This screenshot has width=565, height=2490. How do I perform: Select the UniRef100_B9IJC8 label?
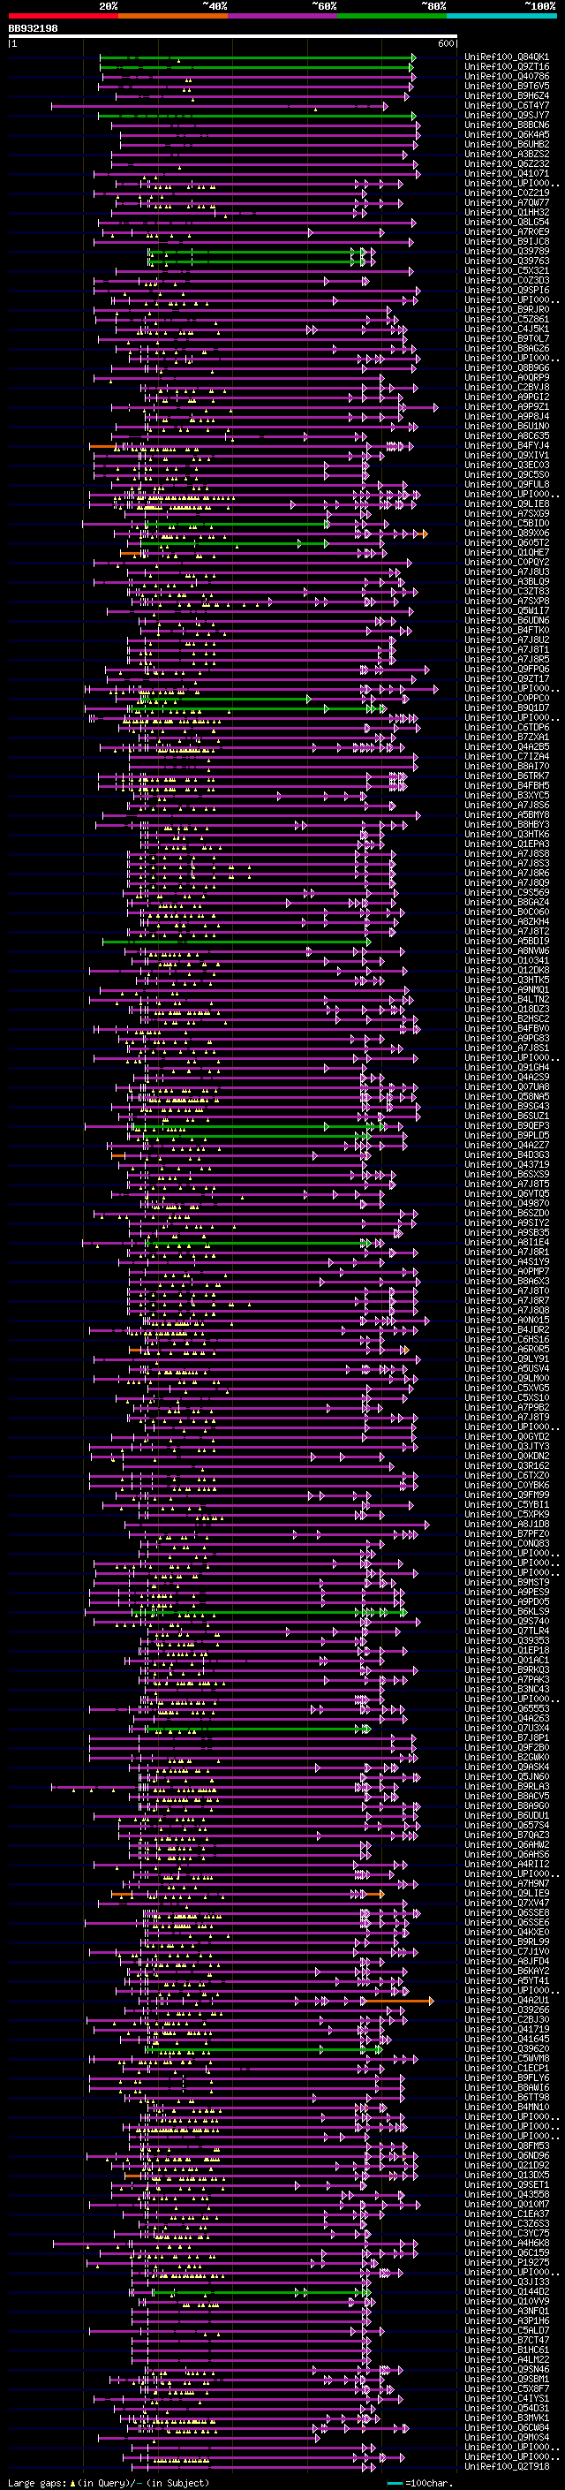(x=507, y=242)
